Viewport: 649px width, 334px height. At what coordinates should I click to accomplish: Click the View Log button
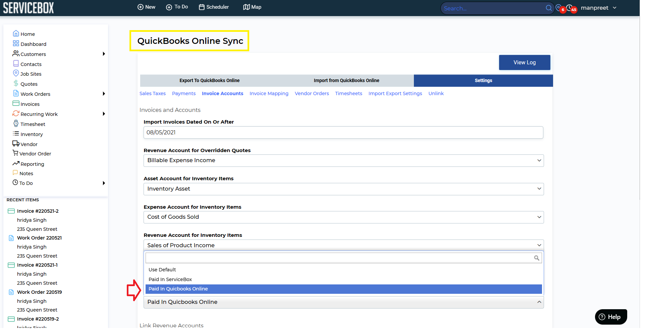[x=525, y=62]
